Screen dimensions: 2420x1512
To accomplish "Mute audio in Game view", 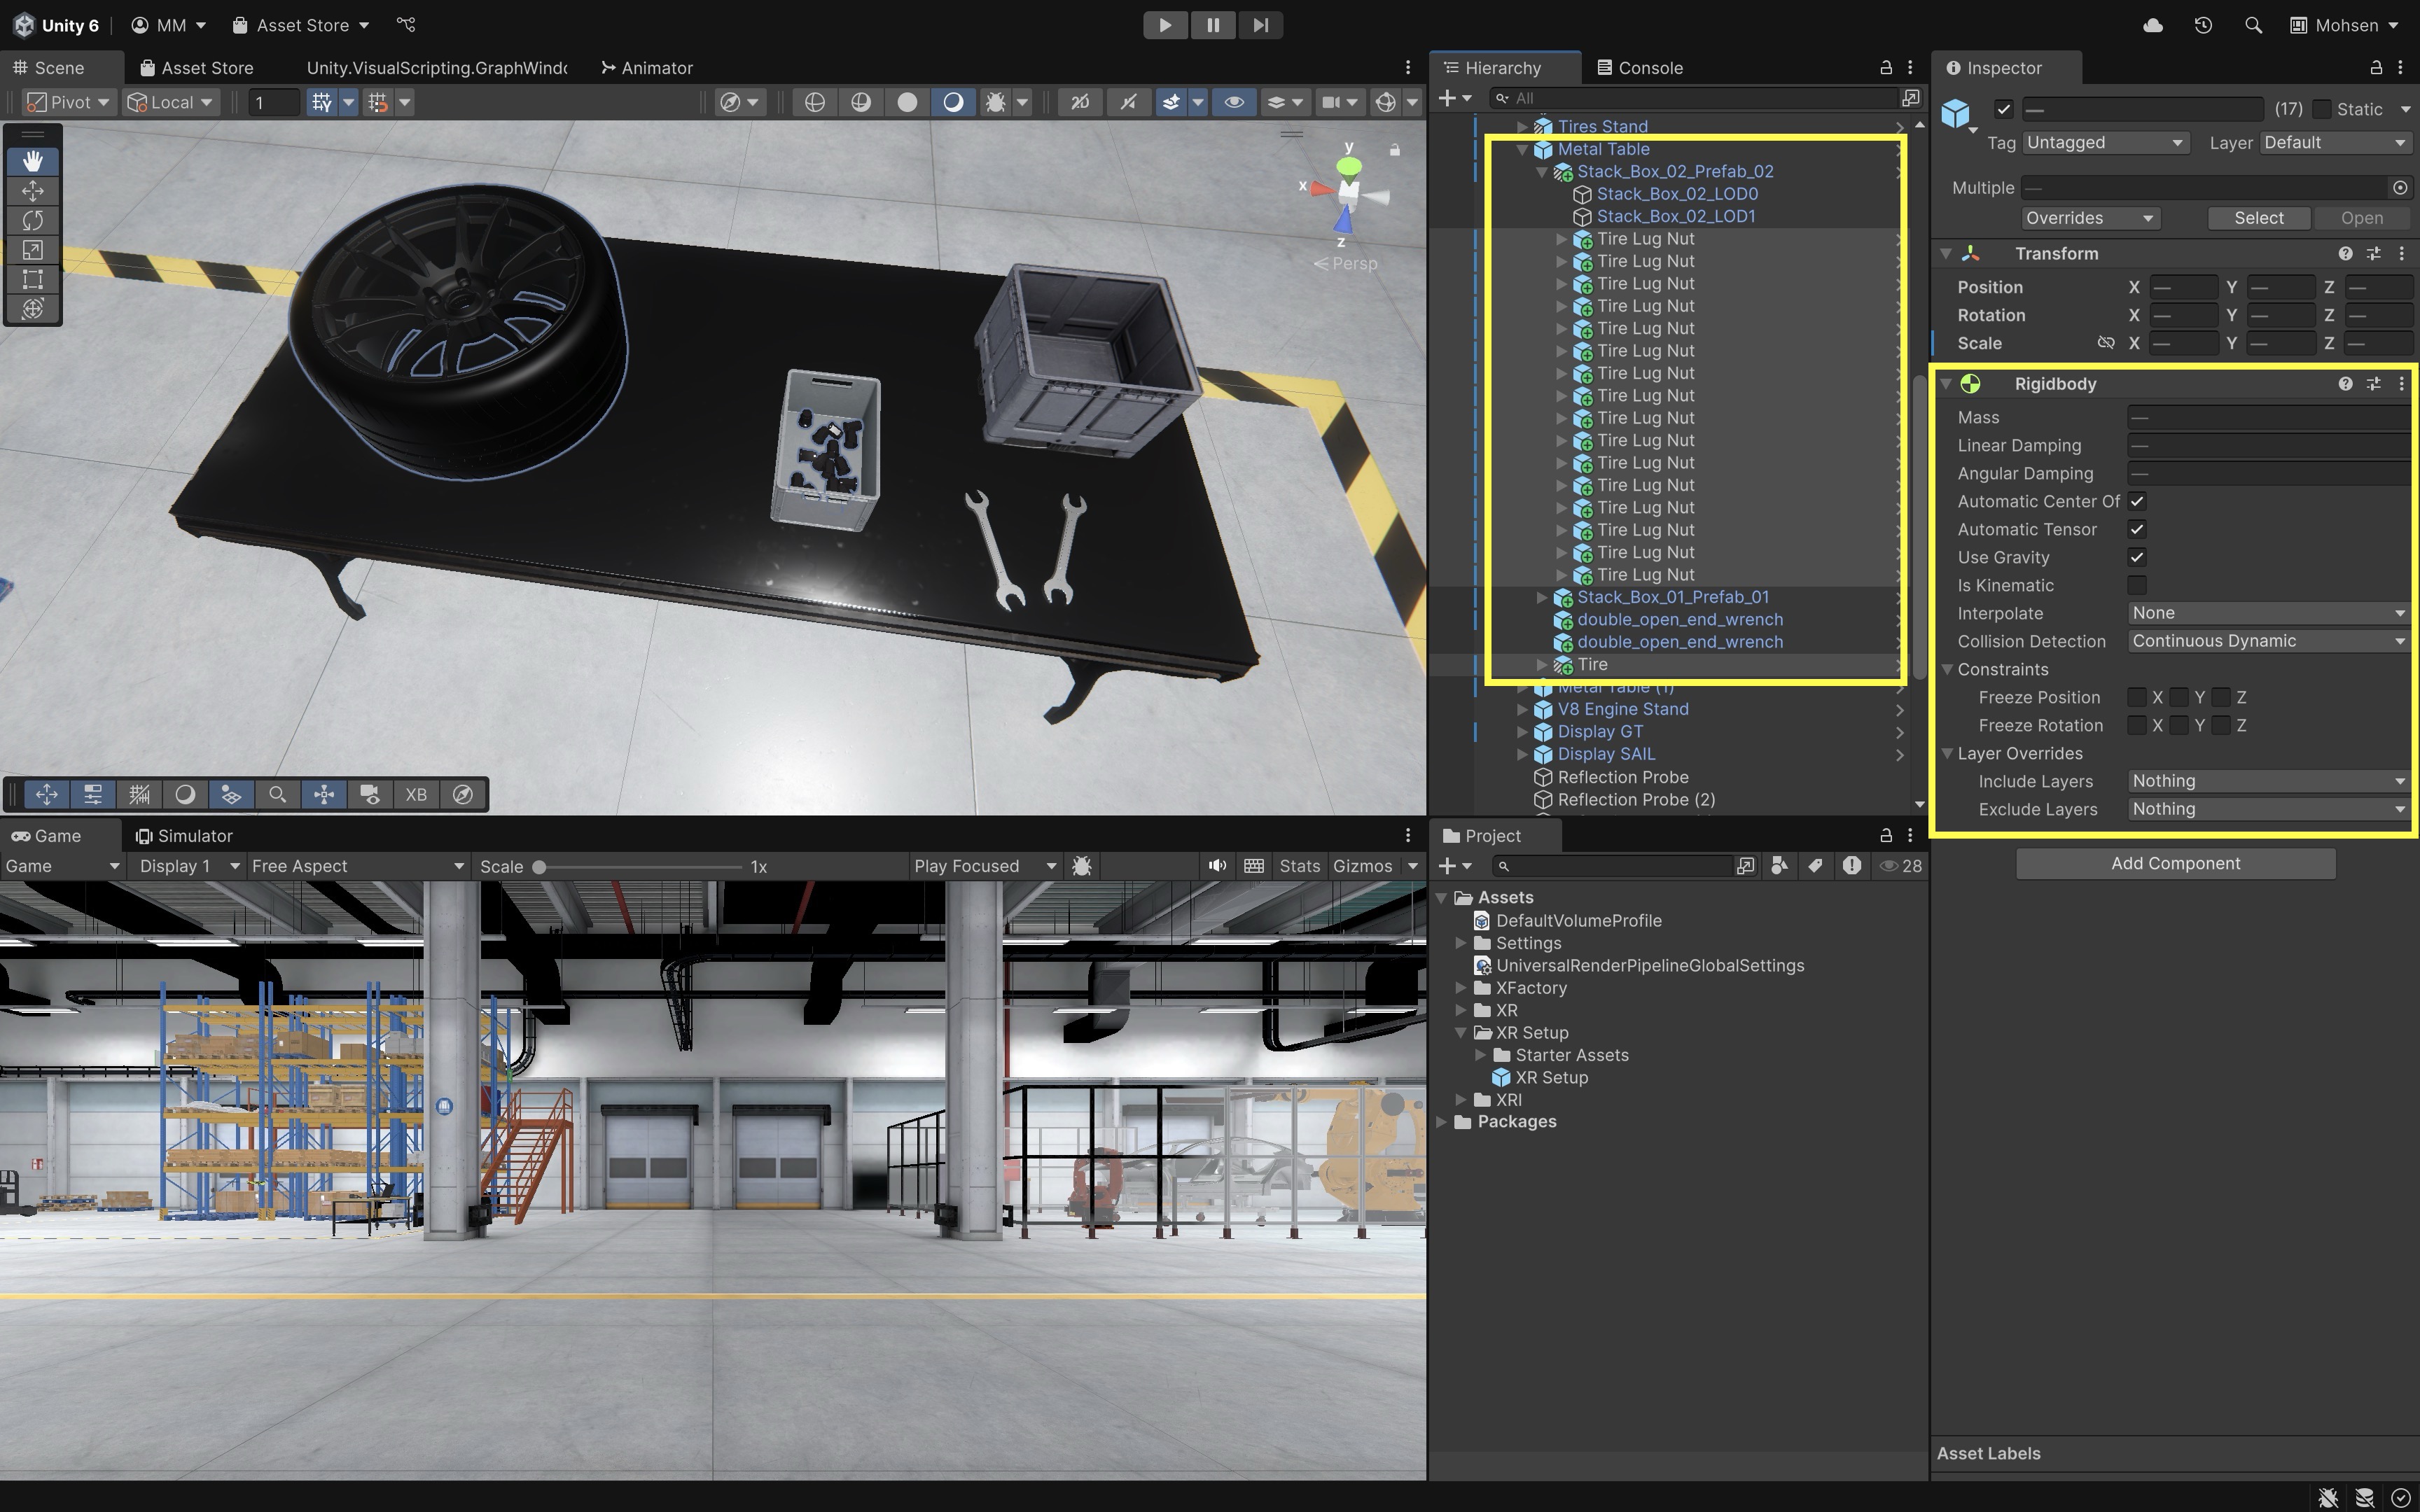I will [1216, 866].
